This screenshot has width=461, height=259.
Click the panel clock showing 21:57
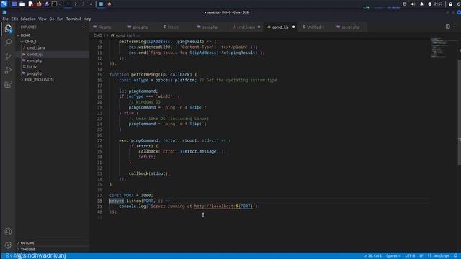point(438,4)
